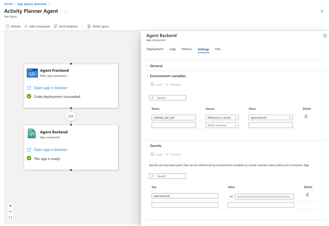Click the Add component plus icon
Screen dimensions: 329x226
click(26, 26)
